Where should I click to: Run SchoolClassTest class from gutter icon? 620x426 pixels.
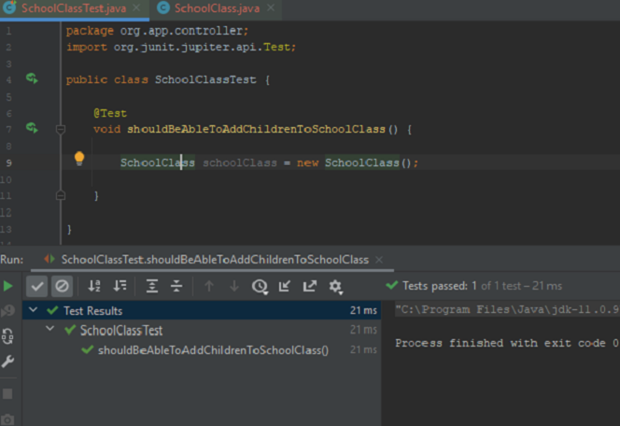(x=32, y=78)
